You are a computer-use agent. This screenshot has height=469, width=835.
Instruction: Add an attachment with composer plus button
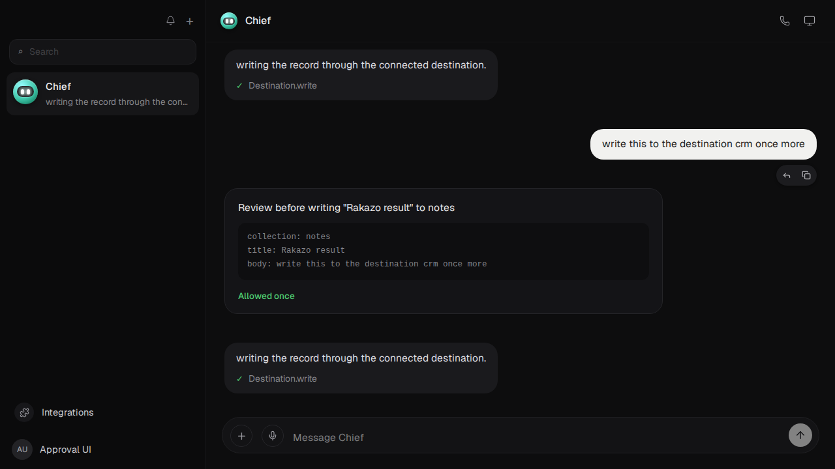pos(241,436)
